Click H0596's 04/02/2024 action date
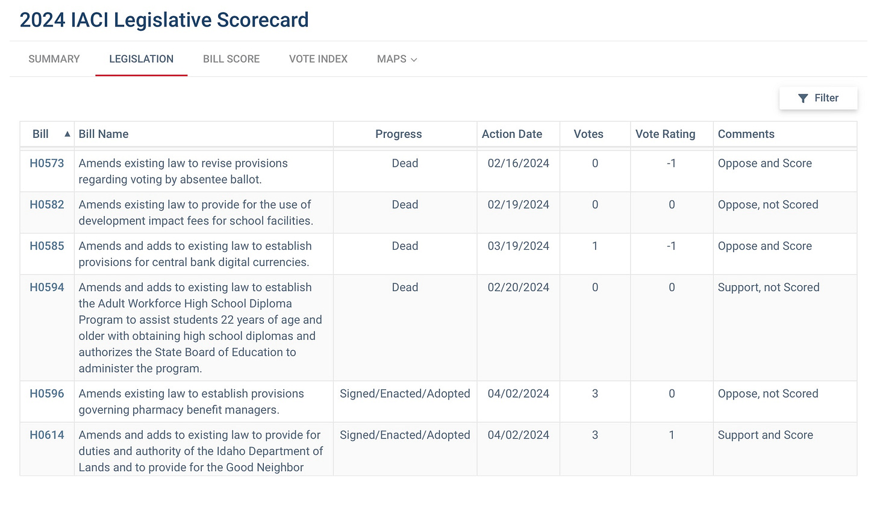This screenshot has height=509, width=877. [x=518, y=393]
